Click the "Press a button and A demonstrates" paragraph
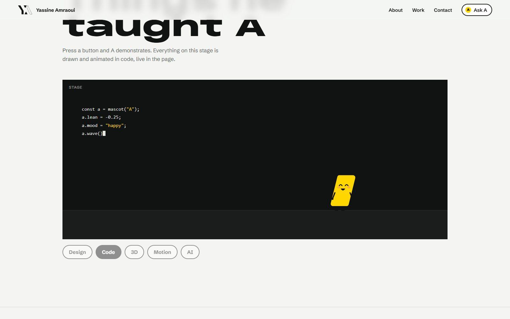Screen dimensions: 510x319 (140, 55)
